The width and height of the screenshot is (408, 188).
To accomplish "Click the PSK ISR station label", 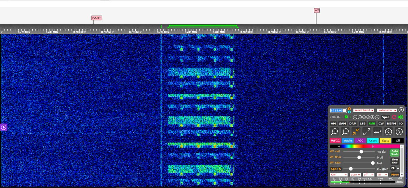I will click(97, 18).
